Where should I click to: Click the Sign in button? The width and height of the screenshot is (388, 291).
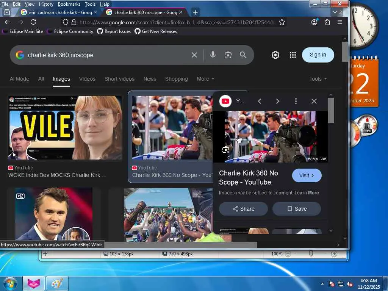(x=318, y=55)
